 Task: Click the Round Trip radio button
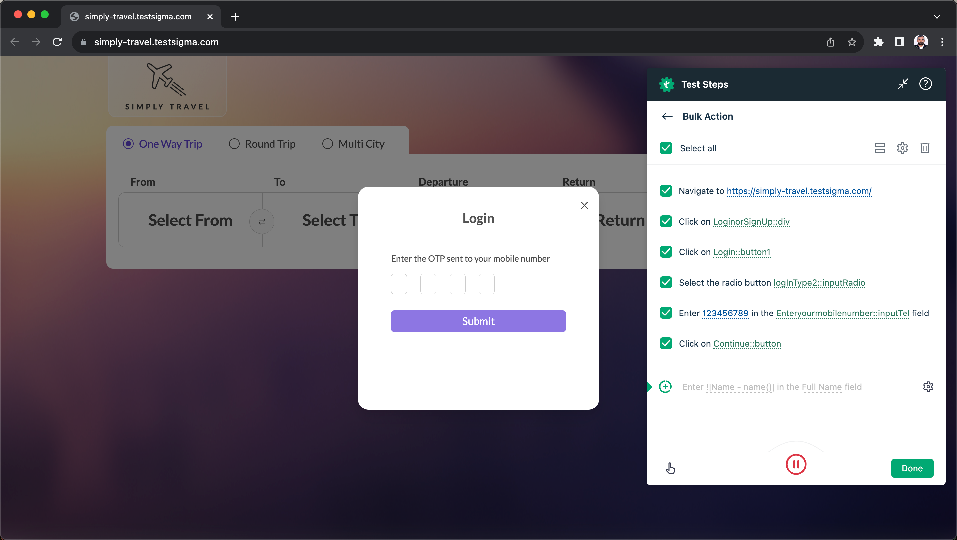pyautogui.click(x=234, y=144)
